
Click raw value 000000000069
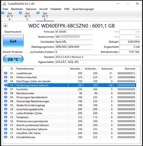[126, 113]
